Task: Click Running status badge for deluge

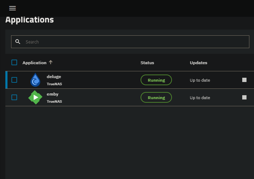Action: coord(156,80)
